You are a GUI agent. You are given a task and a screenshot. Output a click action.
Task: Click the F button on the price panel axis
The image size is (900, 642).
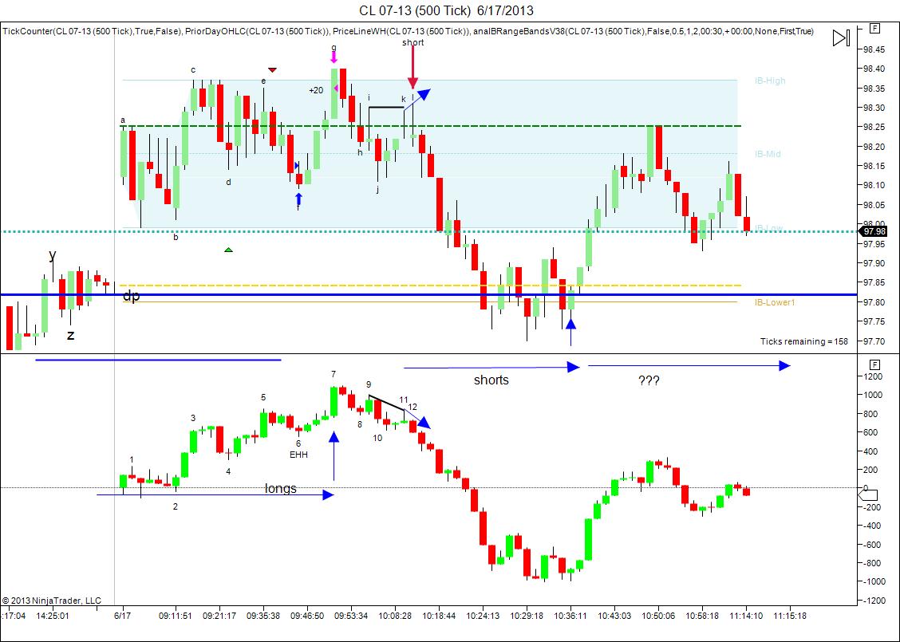(874, 28)
